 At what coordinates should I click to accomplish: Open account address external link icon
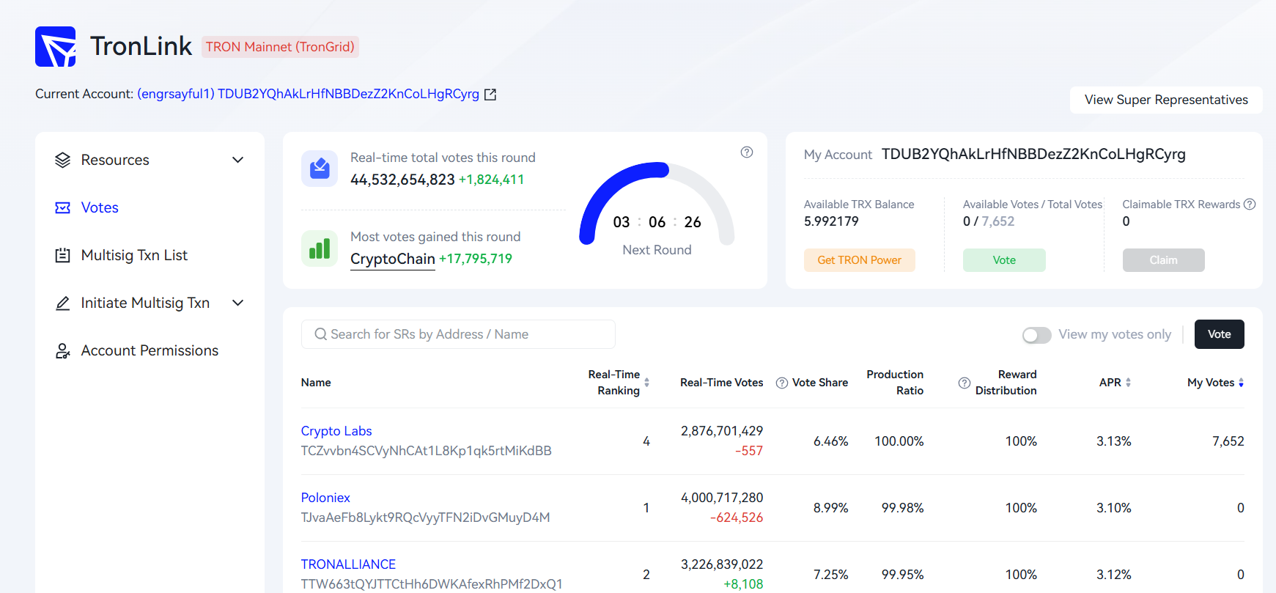tap(490, 95)
